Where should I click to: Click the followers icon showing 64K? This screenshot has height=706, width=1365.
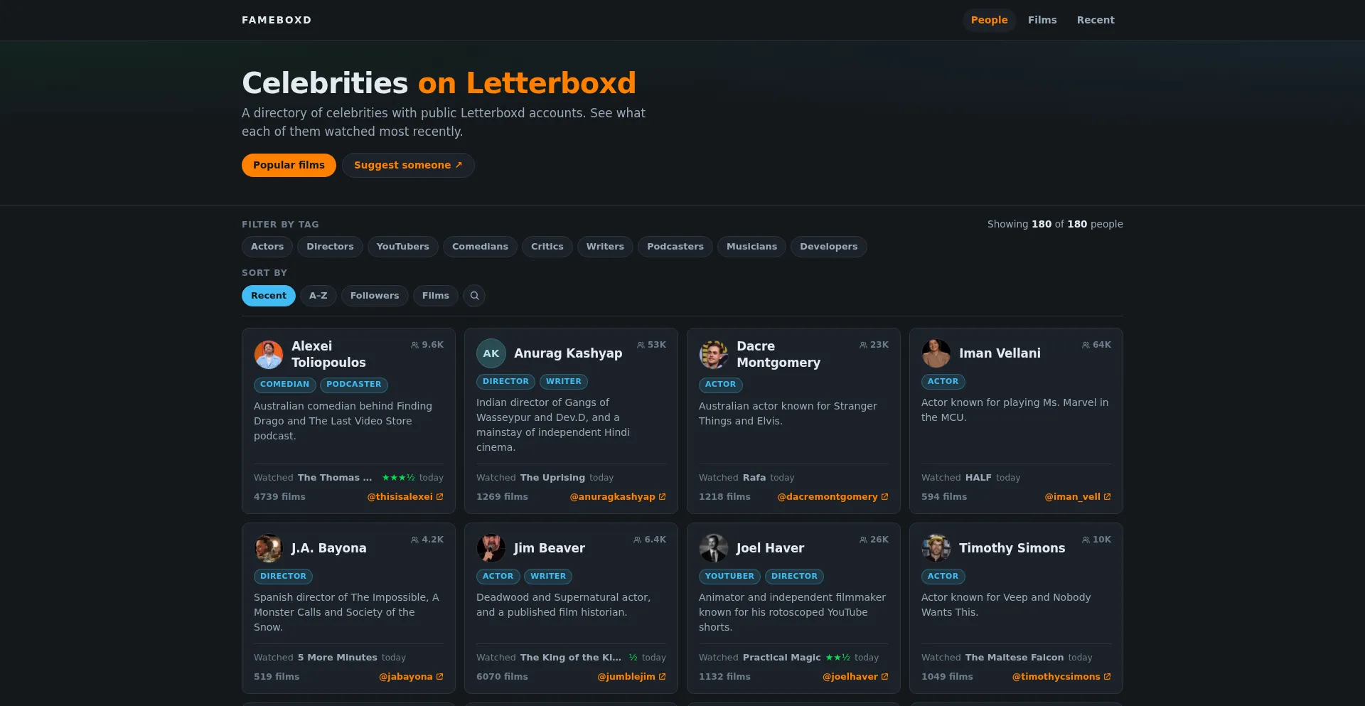coord(1086,345)
